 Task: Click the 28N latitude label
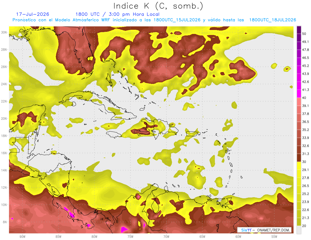click(x=4, y=49)
